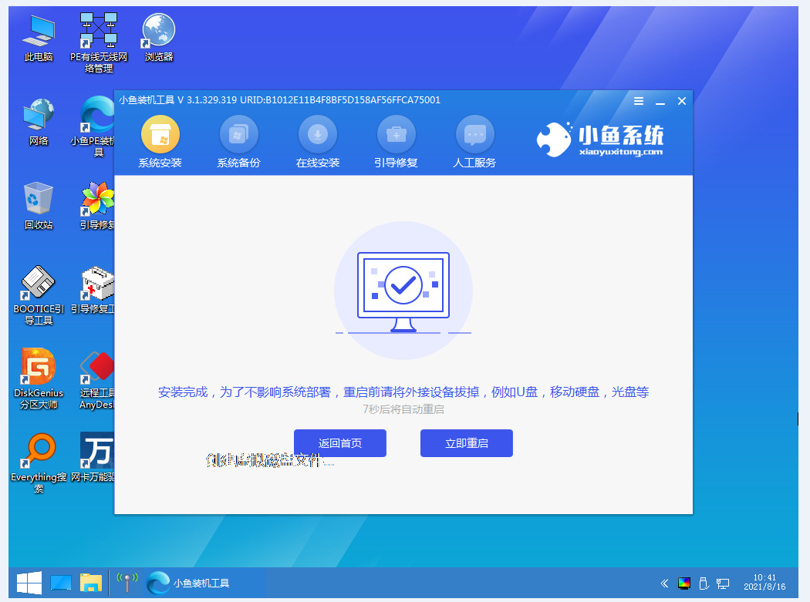Select 小鱼装机工具 taskbar item

point(189,583)
